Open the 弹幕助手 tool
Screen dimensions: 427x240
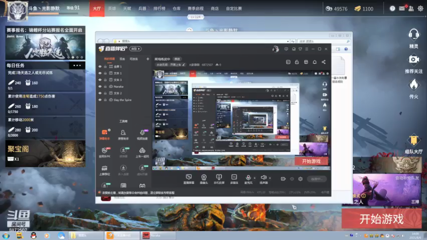(x=104, y=134)
